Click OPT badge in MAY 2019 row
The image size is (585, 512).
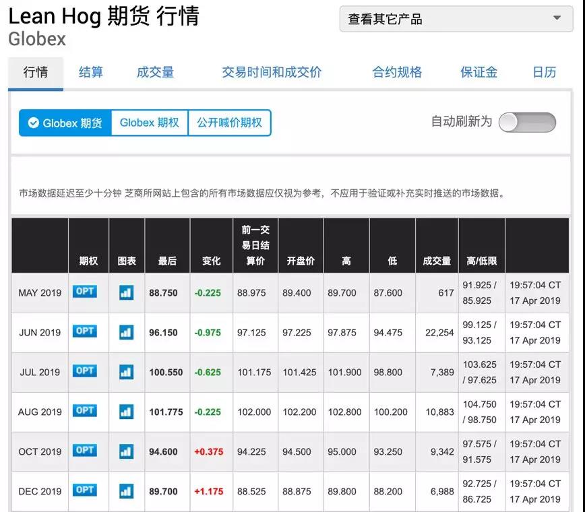coord(85,291)
